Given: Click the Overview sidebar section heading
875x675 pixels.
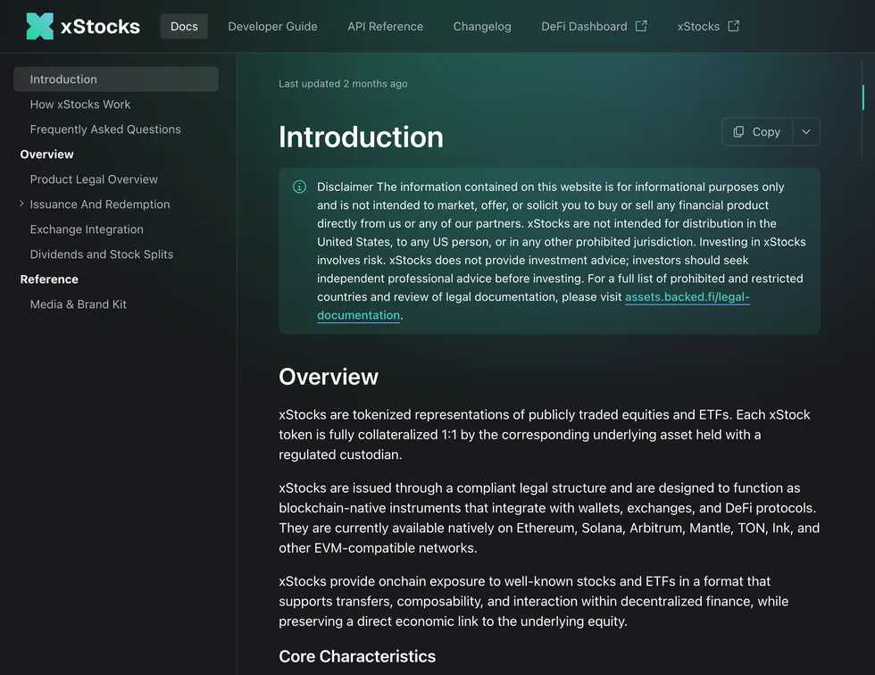Looking at the screenshot, I should [46, 154].
